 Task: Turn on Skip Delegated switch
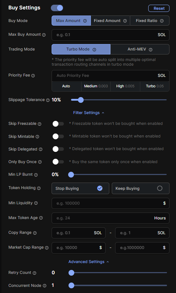point(58,149)
